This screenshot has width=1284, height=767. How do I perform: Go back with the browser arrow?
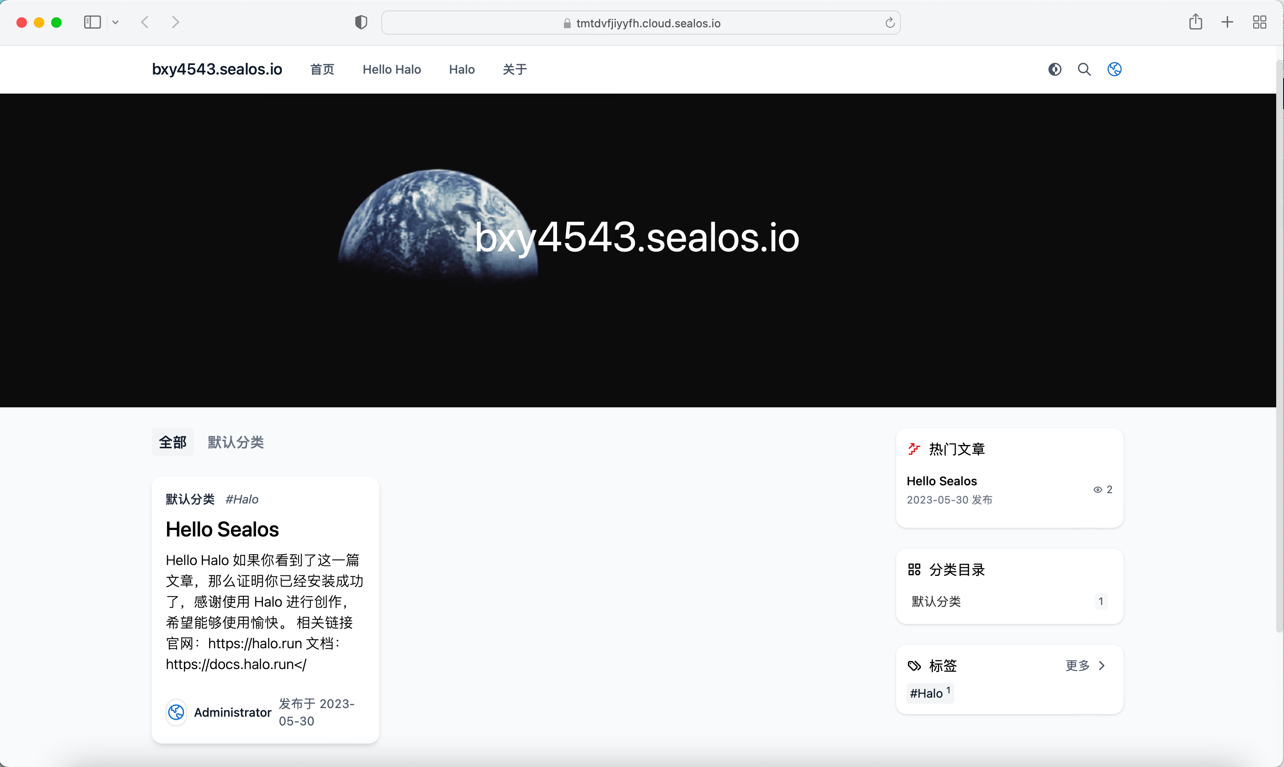coord(145,22)
